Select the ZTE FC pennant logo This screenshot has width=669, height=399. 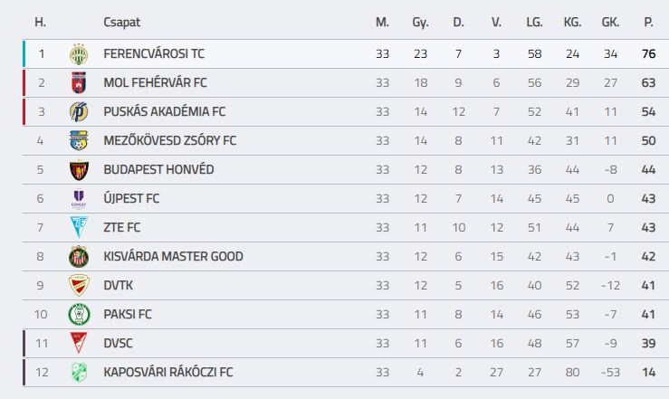[x=79, y=227]
